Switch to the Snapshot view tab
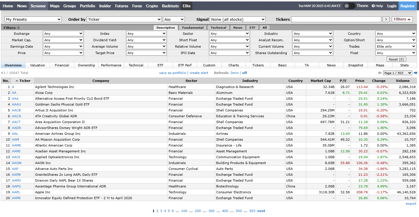The image size is (419, 217). 356,65
